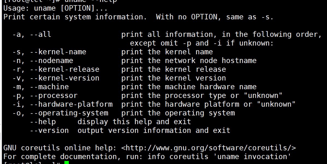Open the GNU coreutils online help URL

pyautogui.click(x=209, y=148)
